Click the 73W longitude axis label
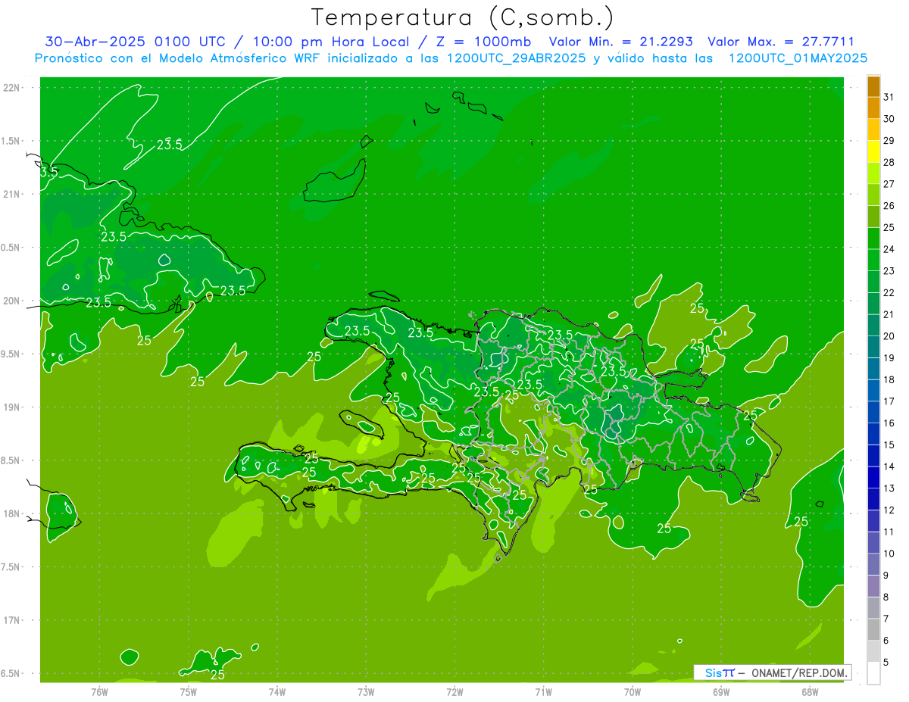Viewport: 909px width, 702px height. click(x=366, y=691)
